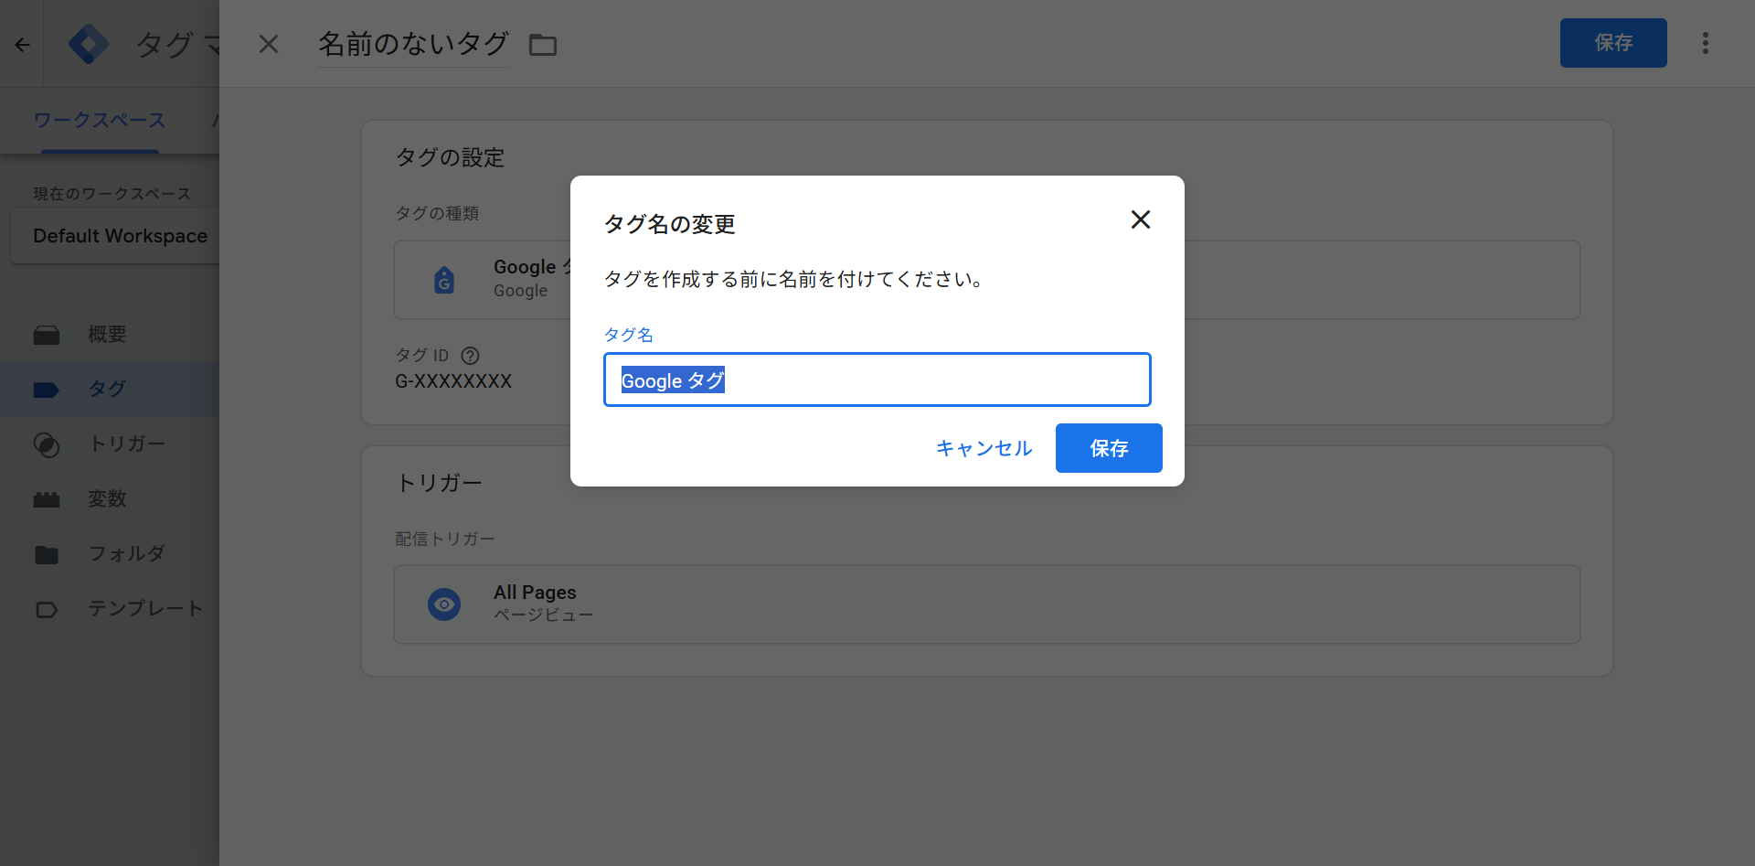Close the タグ名の変更 dialog with X
This screenshot has height=866, width=1755.
click(1140, 219)
